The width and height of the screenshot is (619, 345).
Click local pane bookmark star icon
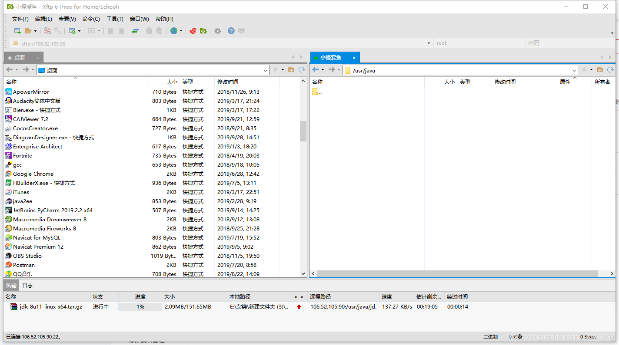pyautogui.click(x=276, y=69)
